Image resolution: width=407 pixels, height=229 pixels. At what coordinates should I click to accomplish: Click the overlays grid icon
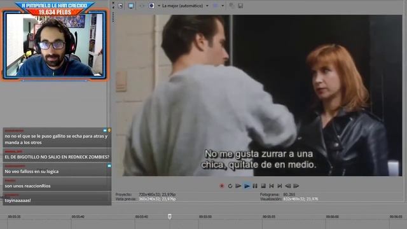point(216,6)
